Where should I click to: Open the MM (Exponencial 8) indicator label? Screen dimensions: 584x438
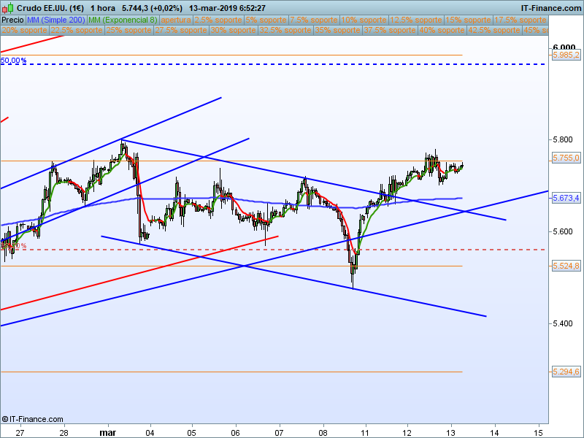point(123,20)
